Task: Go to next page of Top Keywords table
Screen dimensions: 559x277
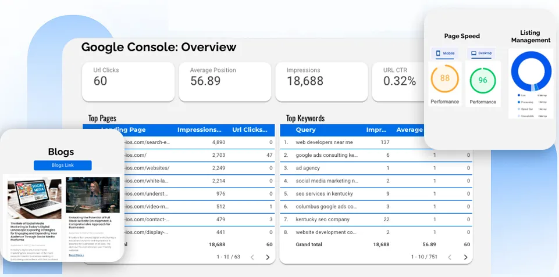Action: [x=465, y=257]
